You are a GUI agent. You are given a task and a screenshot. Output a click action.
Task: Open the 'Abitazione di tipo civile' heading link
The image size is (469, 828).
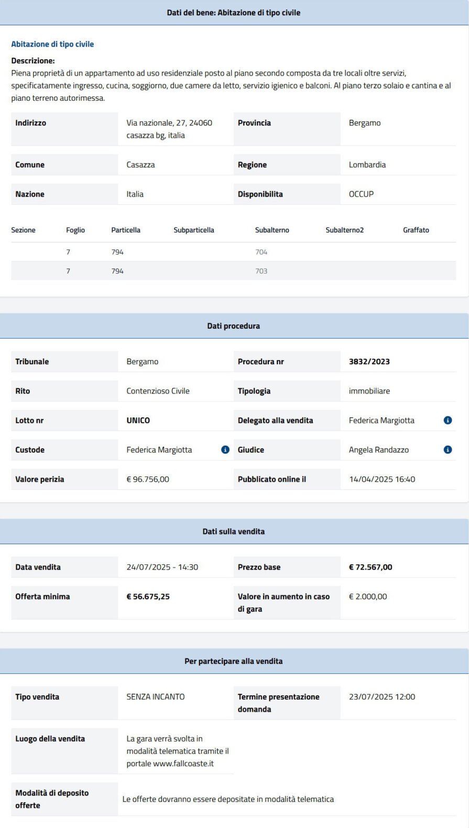click(52, 44)
